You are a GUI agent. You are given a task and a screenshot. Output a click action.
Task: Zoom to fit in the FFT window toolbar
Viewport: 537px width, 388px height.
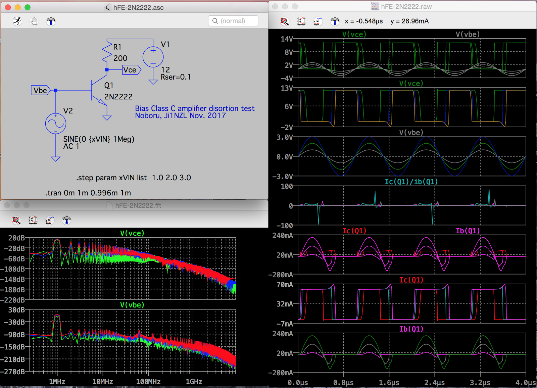(x=16, y=220)
